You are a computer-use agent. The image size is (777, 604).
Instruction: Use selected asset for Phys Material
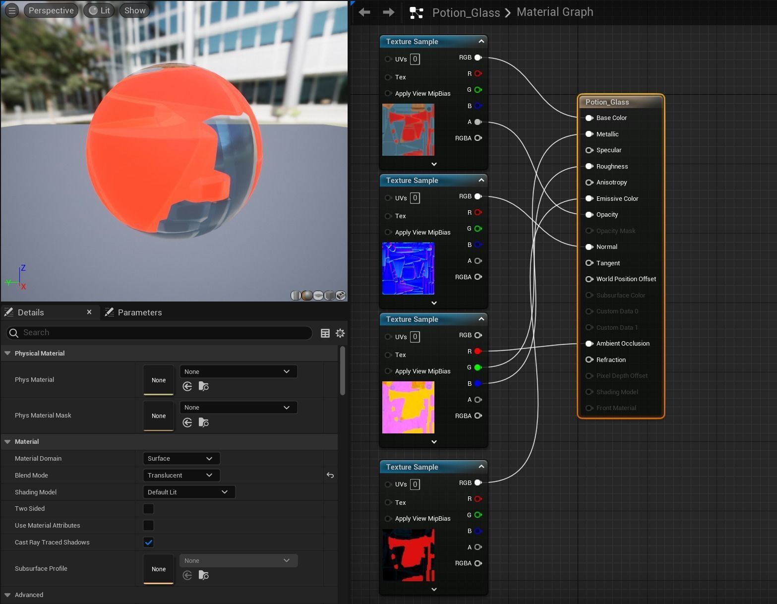pyautogui.click(x=187, y=386)
